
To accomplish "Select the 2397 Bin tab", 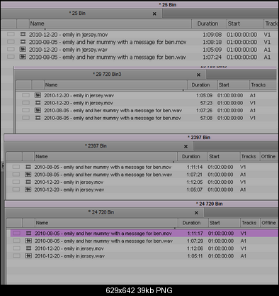I will point(98,146).
